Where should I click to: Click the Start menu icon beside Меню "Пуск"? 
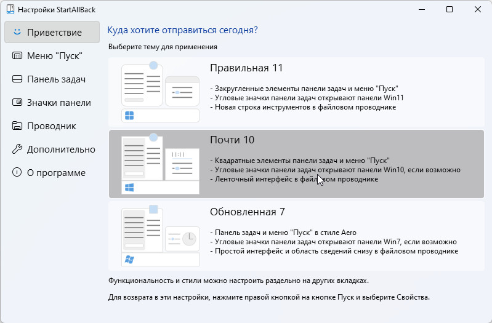tap(17, 55)
